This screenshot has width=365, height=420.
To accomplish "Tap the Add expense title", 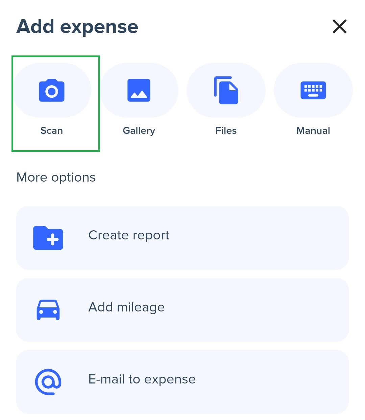I will click(x=77, y=27).
